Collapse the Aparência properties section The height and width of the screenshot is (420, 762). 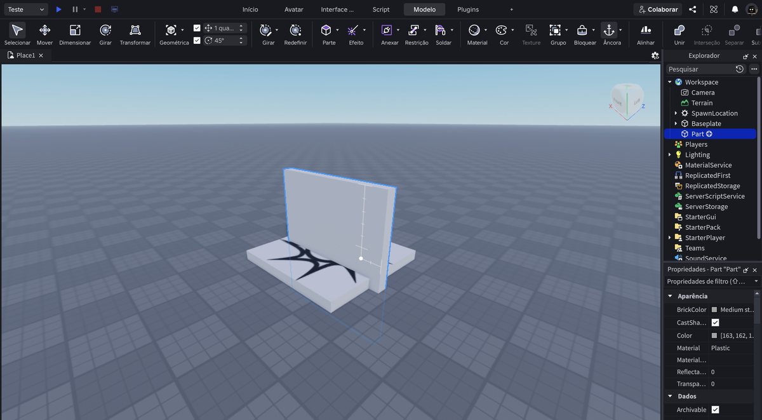[x=669, y=296]
